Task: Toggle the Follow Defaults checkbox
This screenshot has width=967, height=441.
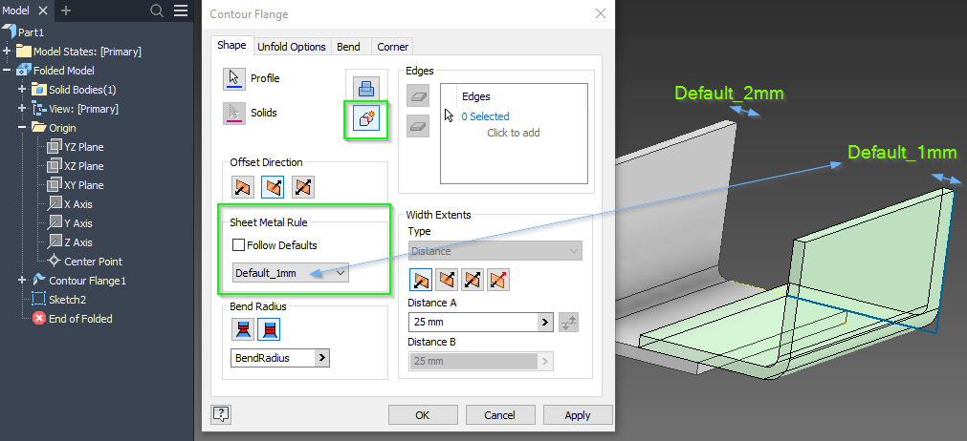Action: (x=239, y=245)
